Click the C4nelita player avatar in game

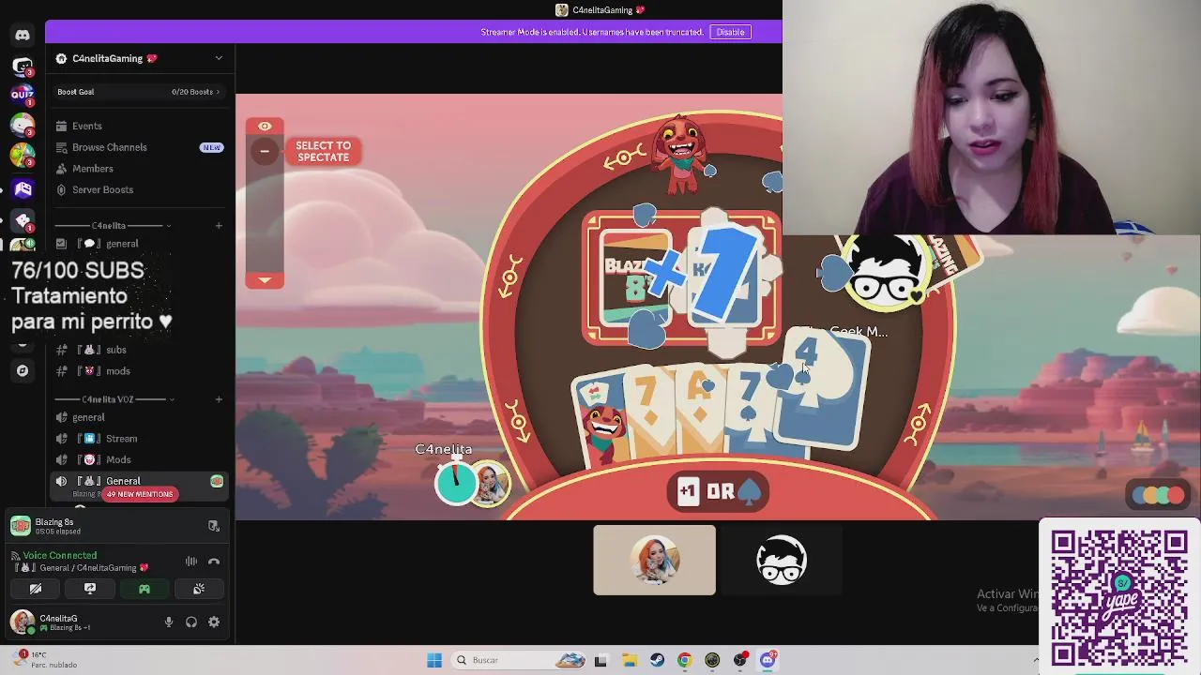click(490, 483)
